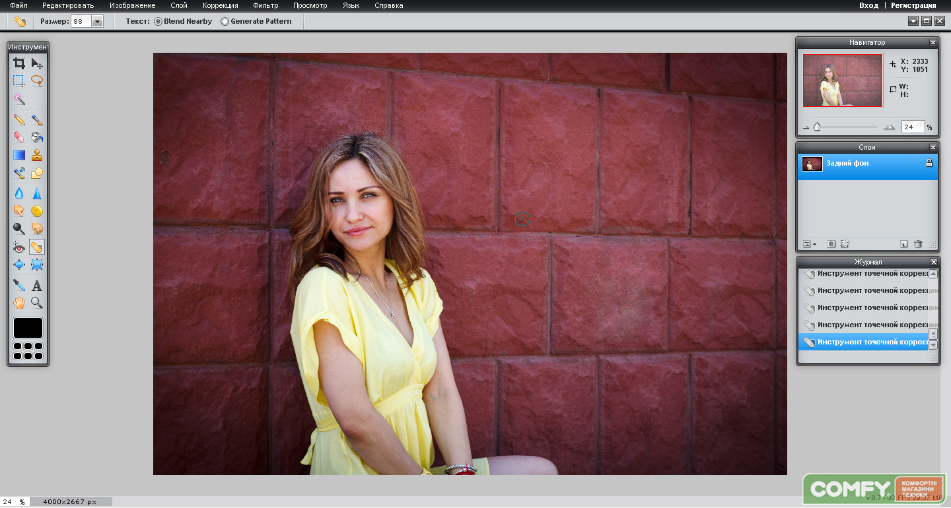Choose the Bloat tool
The width and height of the screenshot is (951, 508).
(19, 265)
